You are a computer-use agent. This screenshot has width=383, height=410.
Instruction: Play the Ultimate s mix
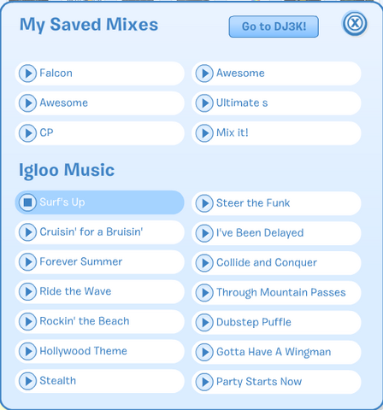pos(204,103)
